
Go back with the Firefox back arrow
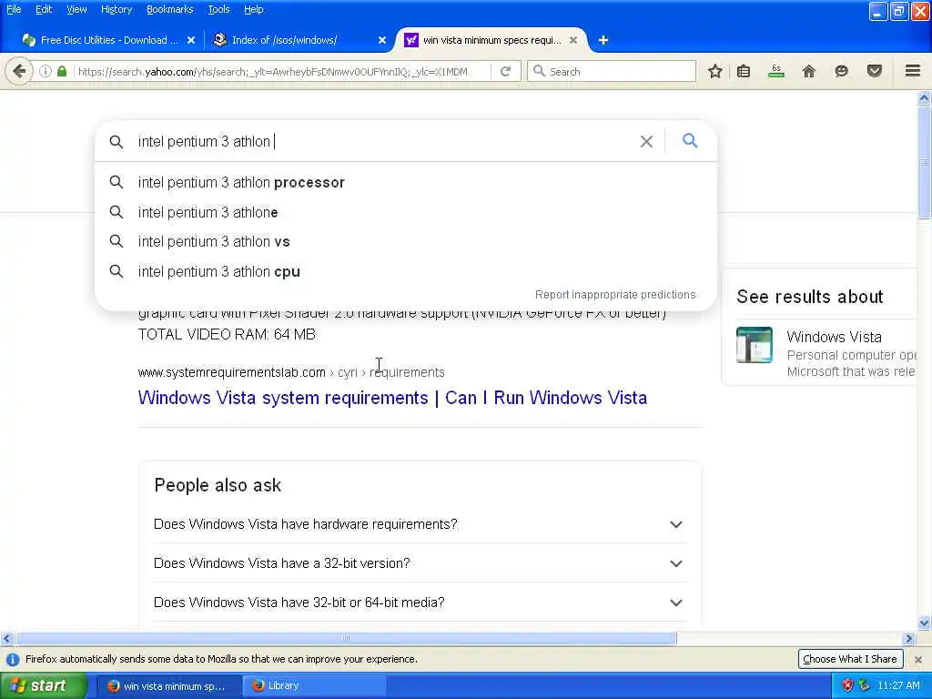[19, 72]
